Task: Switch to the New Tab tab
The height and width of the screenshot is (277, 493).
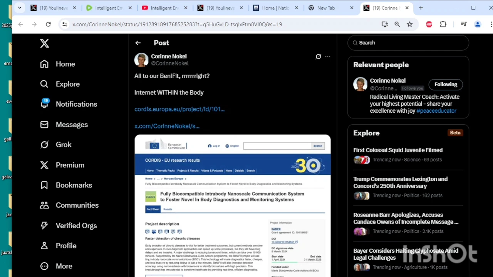Action: 331,8
